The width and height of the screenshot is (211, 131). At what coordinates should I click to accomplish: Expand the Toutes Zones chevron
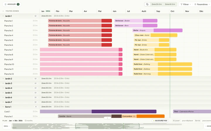[3, 11]
